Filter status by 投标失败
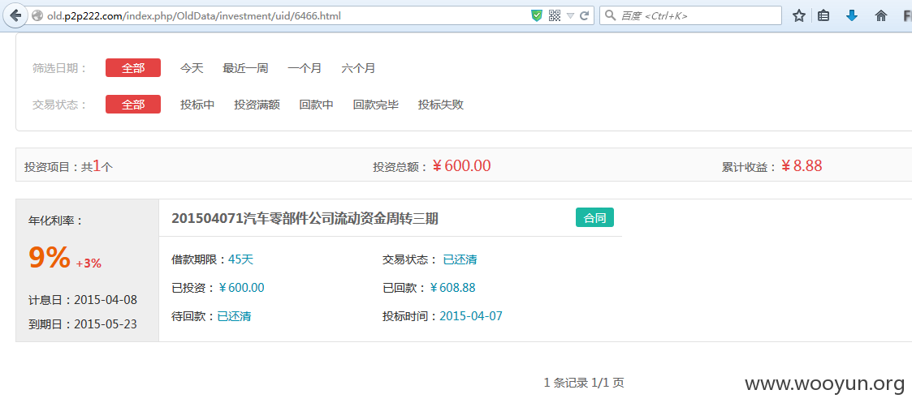This screenshot has width=912, height=407. pos(441,105)
